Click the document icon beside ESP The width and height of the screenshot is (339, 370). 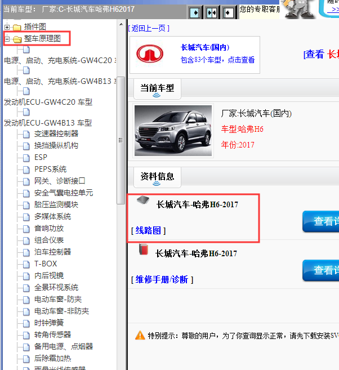pyautogui.click(x=26, y=158)
